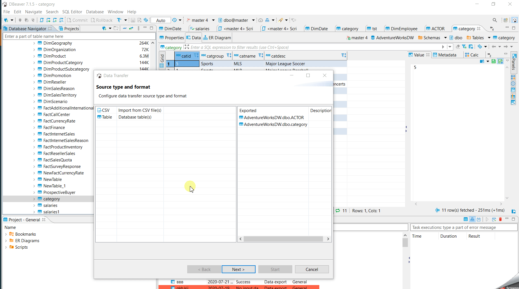Open the dbo@master database dropdown
The width and height of the screenshot is (519, 289).
pyautogui.click(x=253, y=20)
